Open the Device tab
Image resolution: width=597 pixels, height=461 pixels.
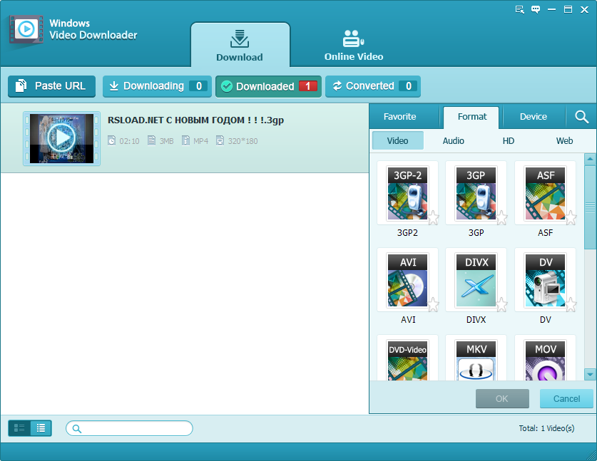point(534,117)
